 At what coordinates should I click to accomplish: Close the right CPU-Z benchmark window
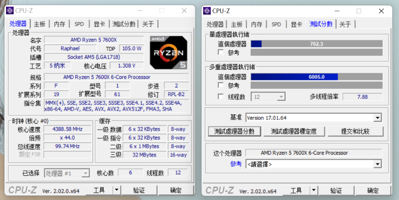click(381, 11)
